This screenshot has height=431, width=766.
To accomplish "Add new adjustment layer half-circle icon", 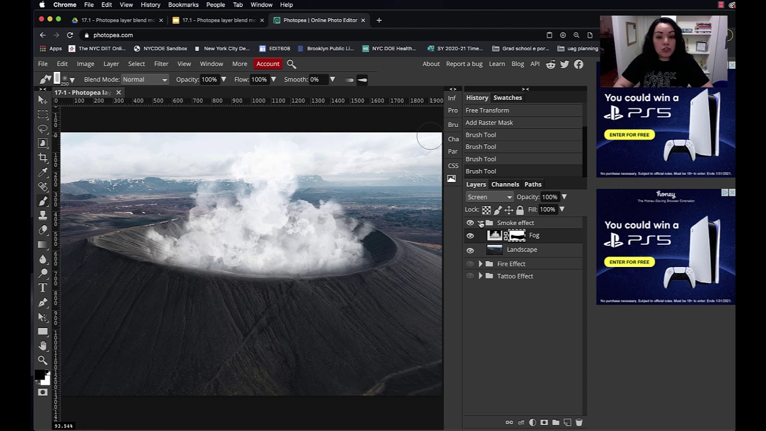I will click(533, 422).
